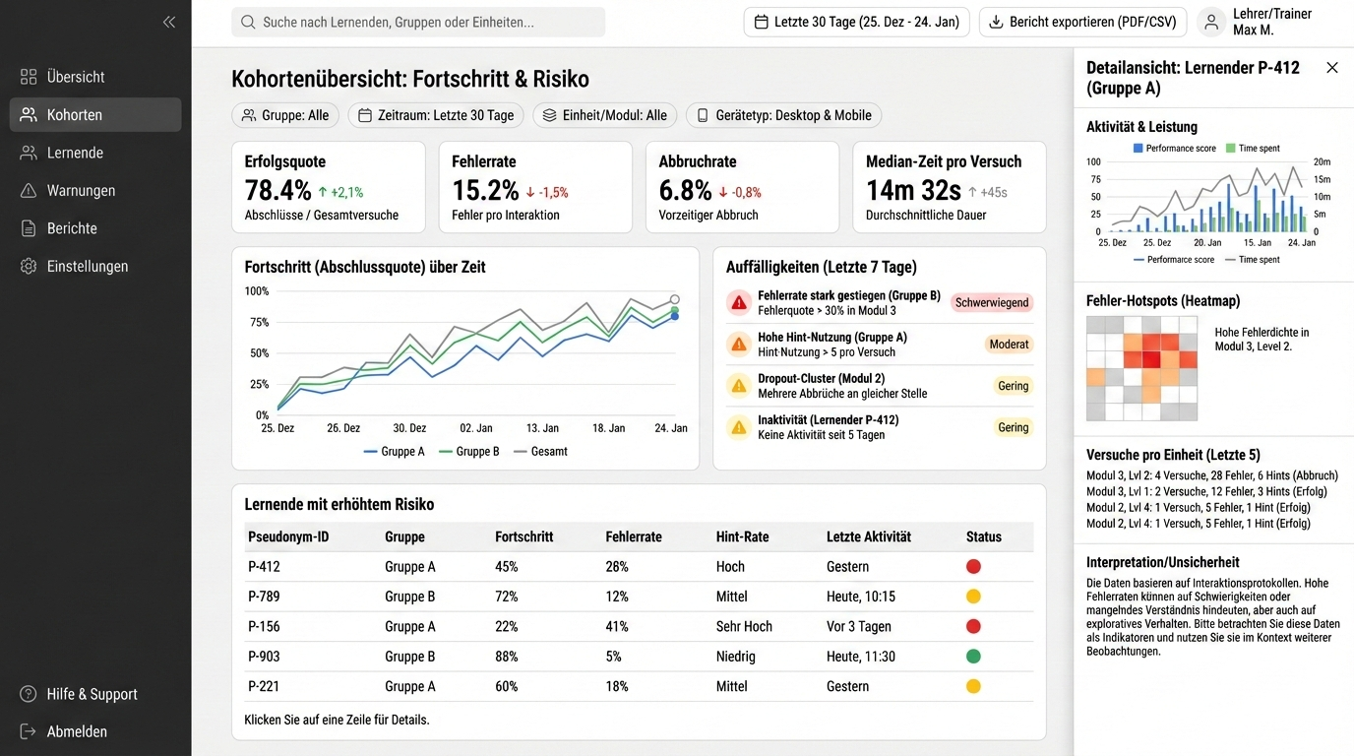Click the orange Hint-Nutzung warning icon
The image size is (1354, 756).
738,345
